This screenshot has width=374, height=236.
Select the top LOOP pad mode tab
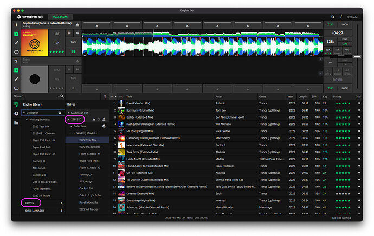click(x=345, y=24)
